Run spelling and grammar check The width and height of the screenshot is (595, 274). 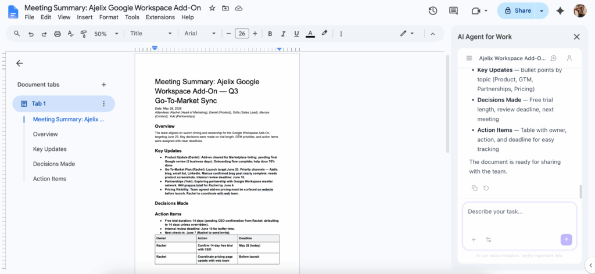pyautogui.click(x=70, y=34)
